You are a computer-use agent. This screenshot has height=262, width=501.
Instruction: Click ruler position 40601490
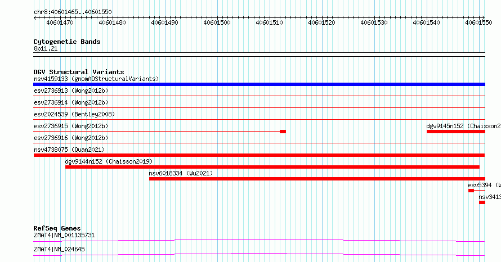tap(165, 22)
